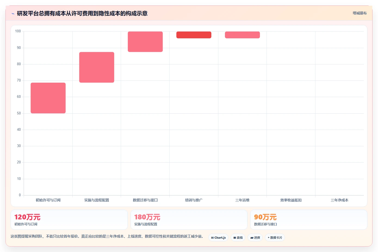The image size is (378, 252).
Task: Click the 50 y-axis tick label
Action: click(19, 113)
